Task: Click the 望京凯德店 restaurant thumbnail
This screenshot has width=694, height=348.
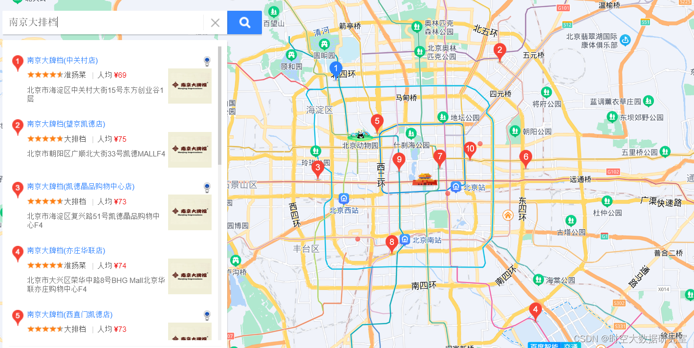Action: [190, 150]
